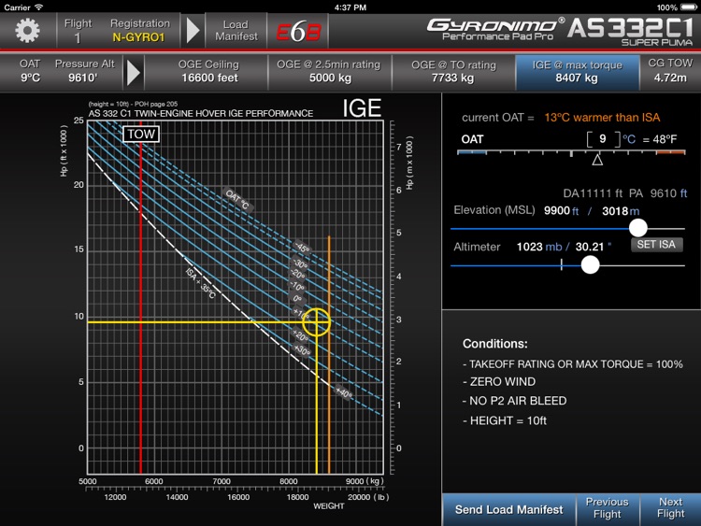The height and width of the screenshot is (526, 701).
Task: Tap the -45° curve label on chart
Action: [302, 248]
